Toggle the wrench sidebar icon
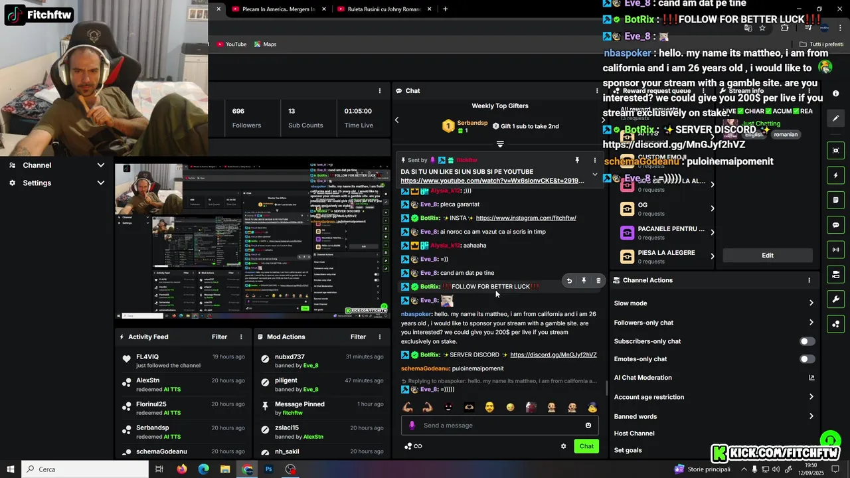The height and width of the screenshot is (478, 850). (836, 299)
